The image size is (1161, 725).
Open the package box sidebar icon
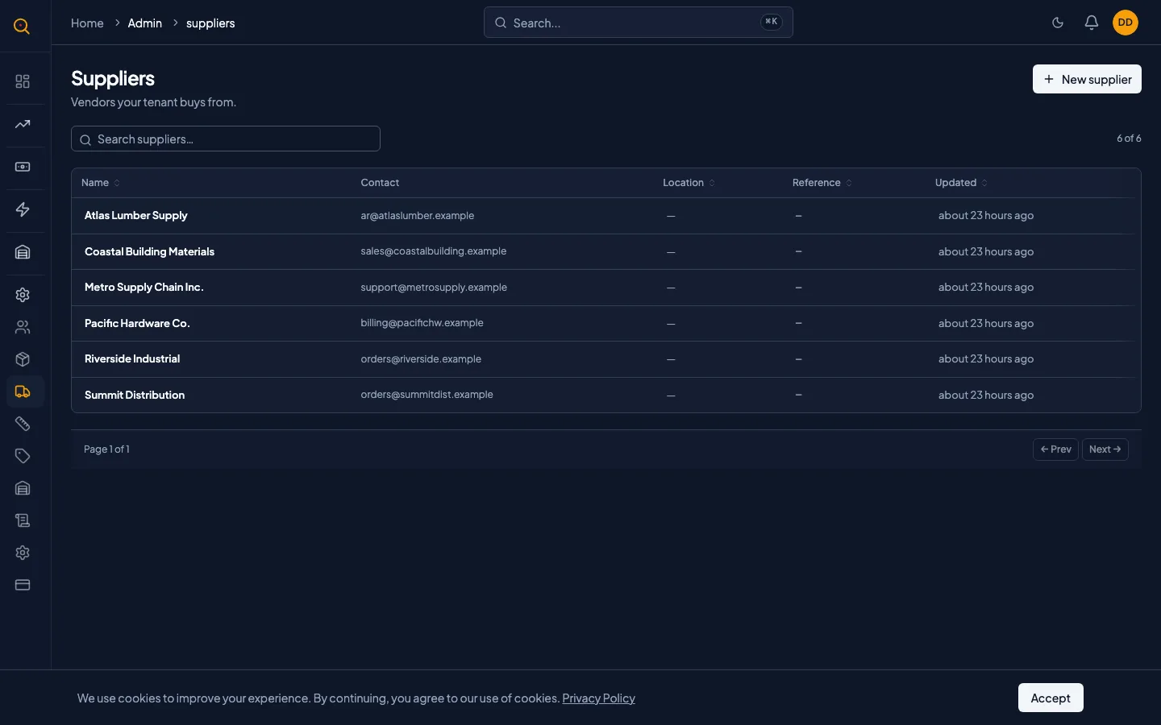pyautogui.click(x=23, y=359)
